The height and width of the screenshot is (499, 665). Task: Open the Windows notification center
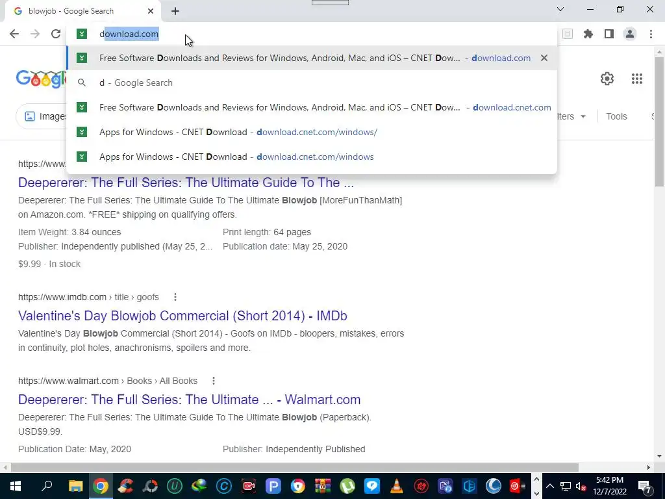click(644, 486)
